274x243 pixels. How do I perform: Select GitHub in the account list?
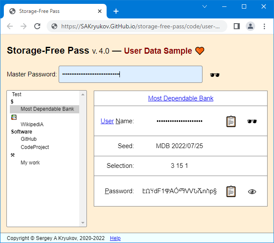coord(29,139)
